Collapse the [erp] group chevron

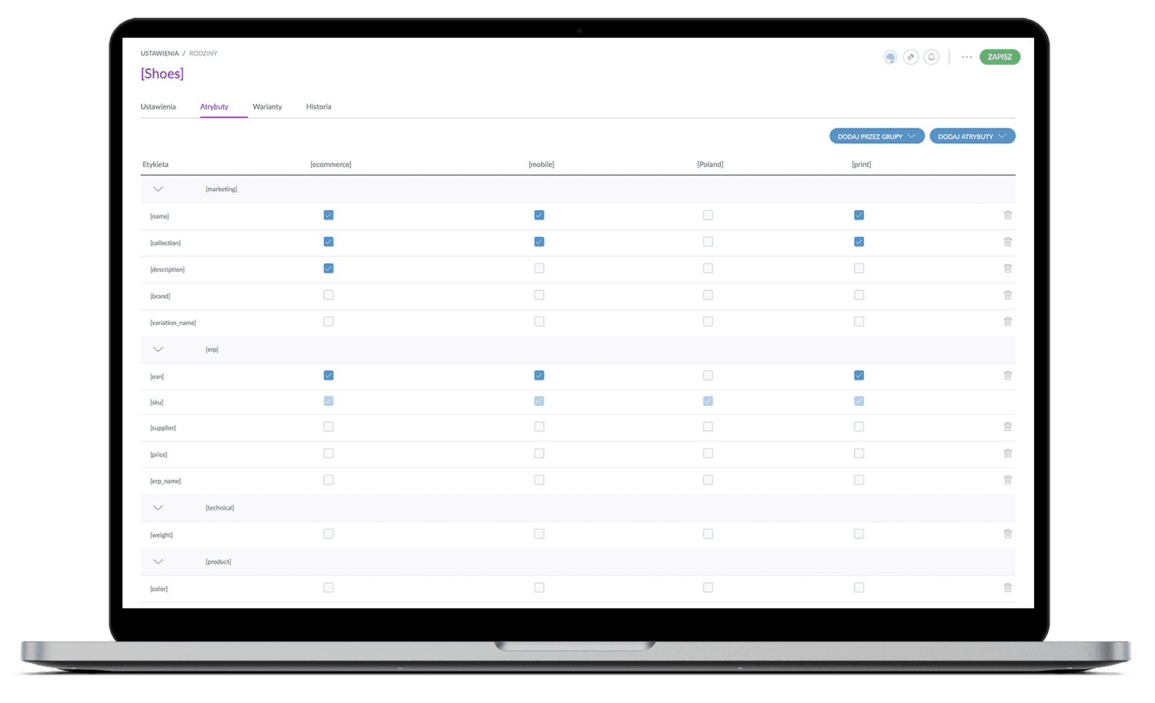[158, 350]
